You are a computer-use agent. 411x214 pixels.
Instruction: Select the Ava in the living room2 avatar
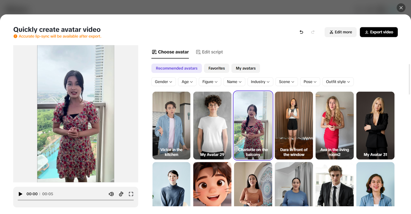335,125
